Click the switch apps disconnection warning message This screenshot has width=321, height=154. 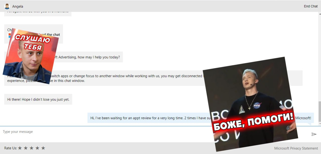153,78
